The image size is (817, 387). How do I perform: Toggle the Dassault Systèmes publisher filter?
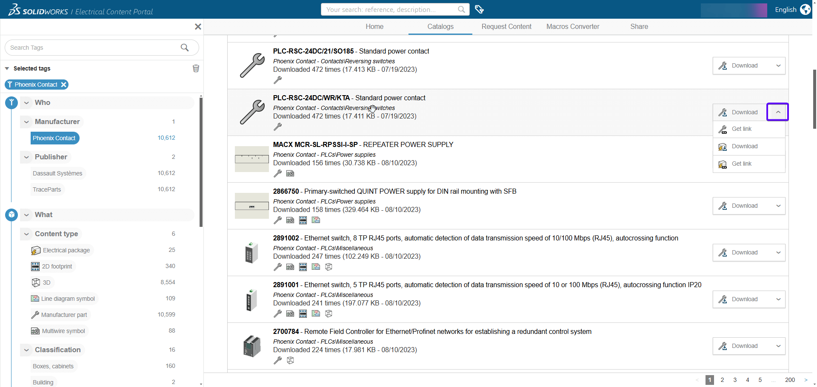click(57, 173)
